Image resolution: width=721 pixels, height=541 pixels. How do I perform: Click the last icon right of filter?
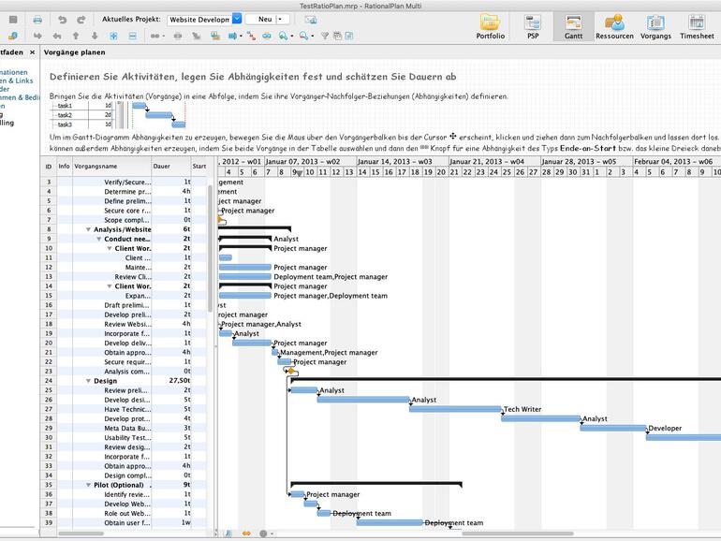pyautogui.click(x=349, y=36)
